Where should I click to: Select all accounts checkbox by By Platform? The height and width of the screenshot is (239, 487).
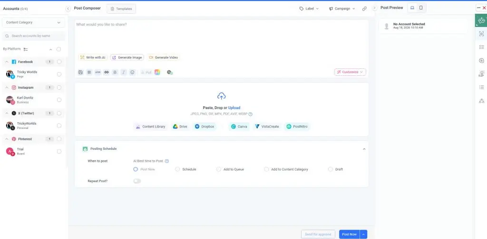click(58, 49)
